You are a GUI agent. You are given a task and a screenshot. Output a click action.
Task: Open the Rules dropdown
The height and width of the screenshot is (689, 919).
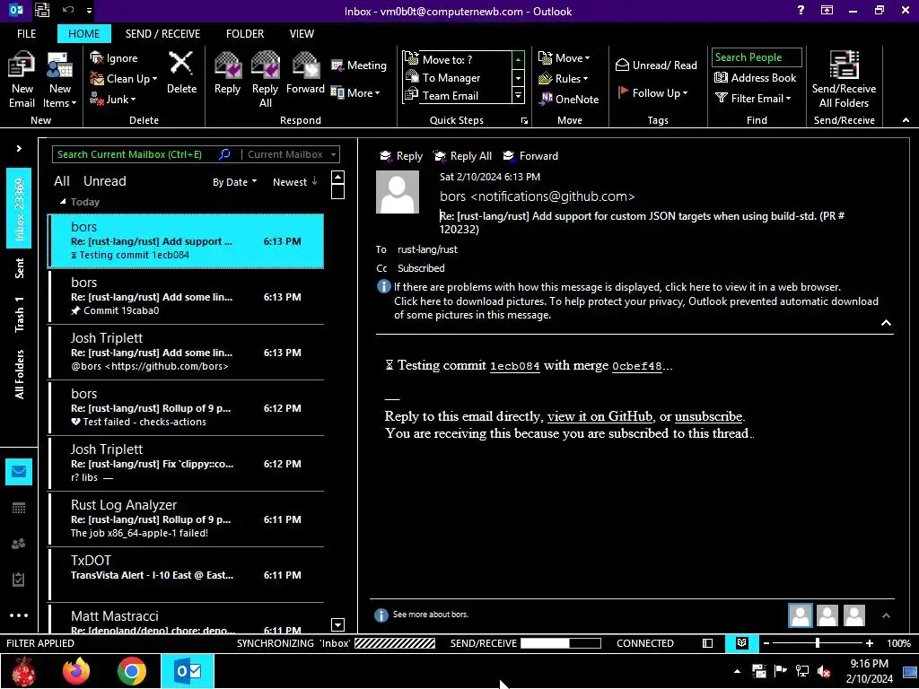(x=564, y=78)
